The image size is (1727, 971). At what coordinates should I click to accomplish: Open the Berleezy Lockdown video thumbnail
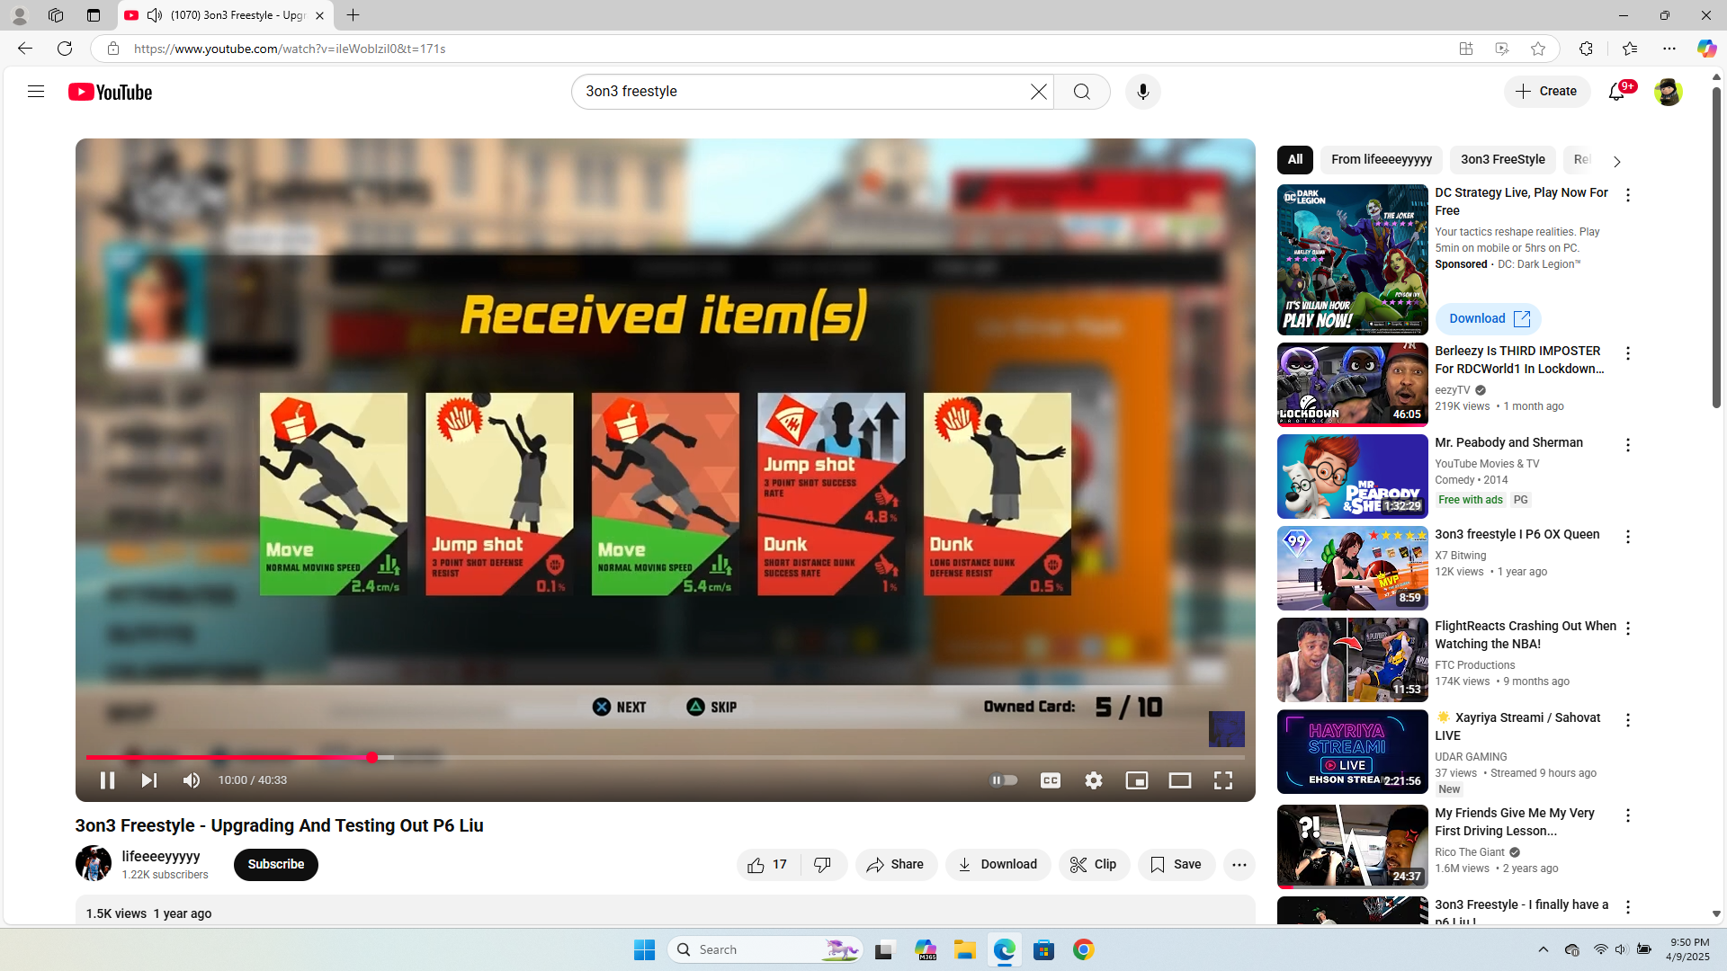click(x=1353, y=385)
